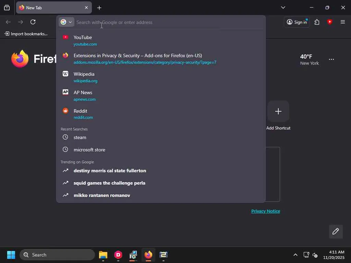This screenshot has height=263, width=351.
Task: Choose recent search 'microsoft store'
Action: pyautogui.click(x=161, y=150)
